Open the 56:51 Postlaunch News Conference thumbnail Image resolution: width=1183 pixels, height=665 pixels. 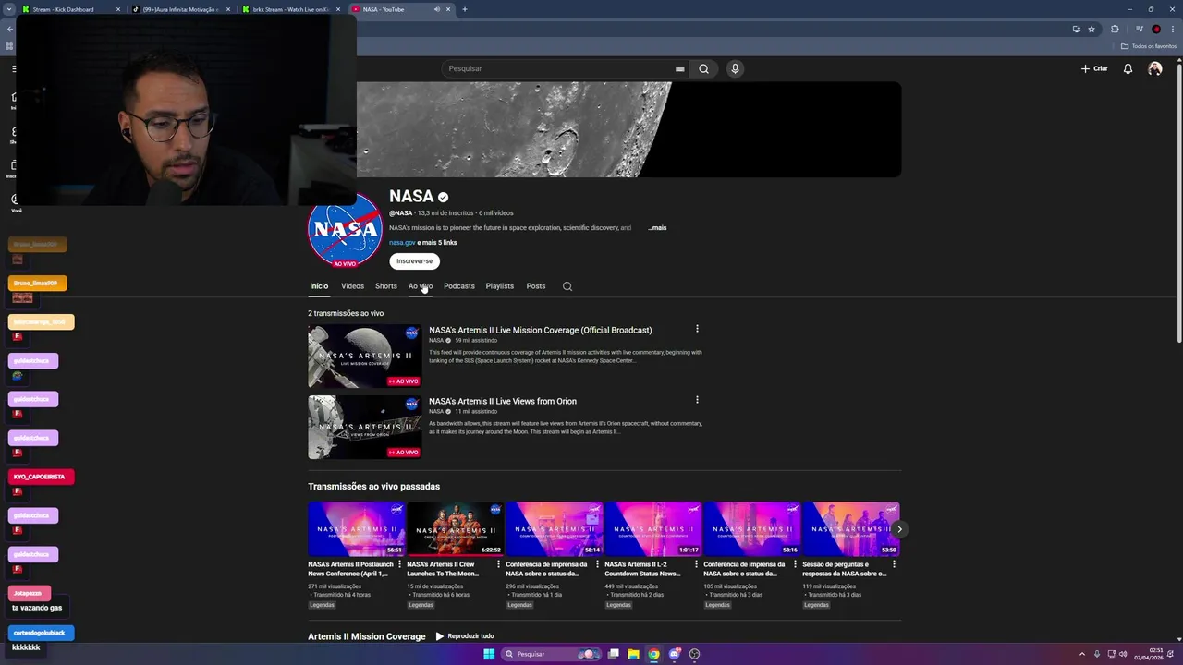pos(357,529)
